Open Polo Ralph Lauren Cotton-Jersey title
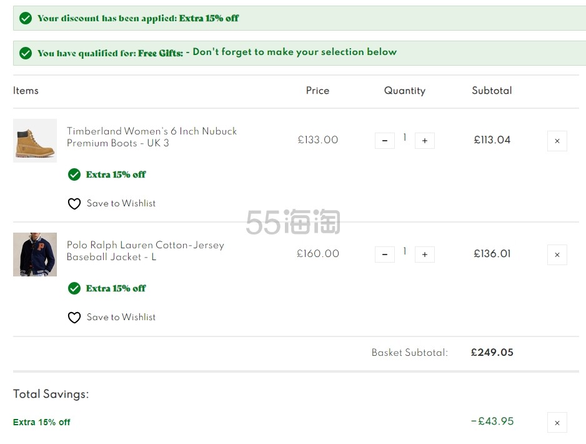 pyautogui.click(x=146, y=251)
